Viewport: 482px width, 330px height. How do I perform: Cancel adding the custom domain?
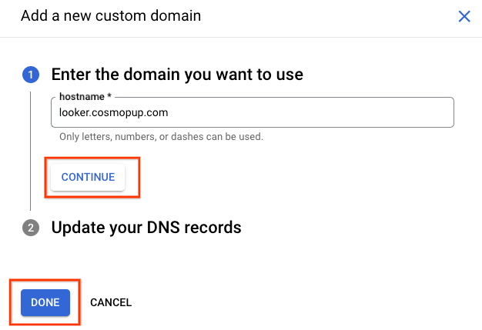(x=111, y=302)
